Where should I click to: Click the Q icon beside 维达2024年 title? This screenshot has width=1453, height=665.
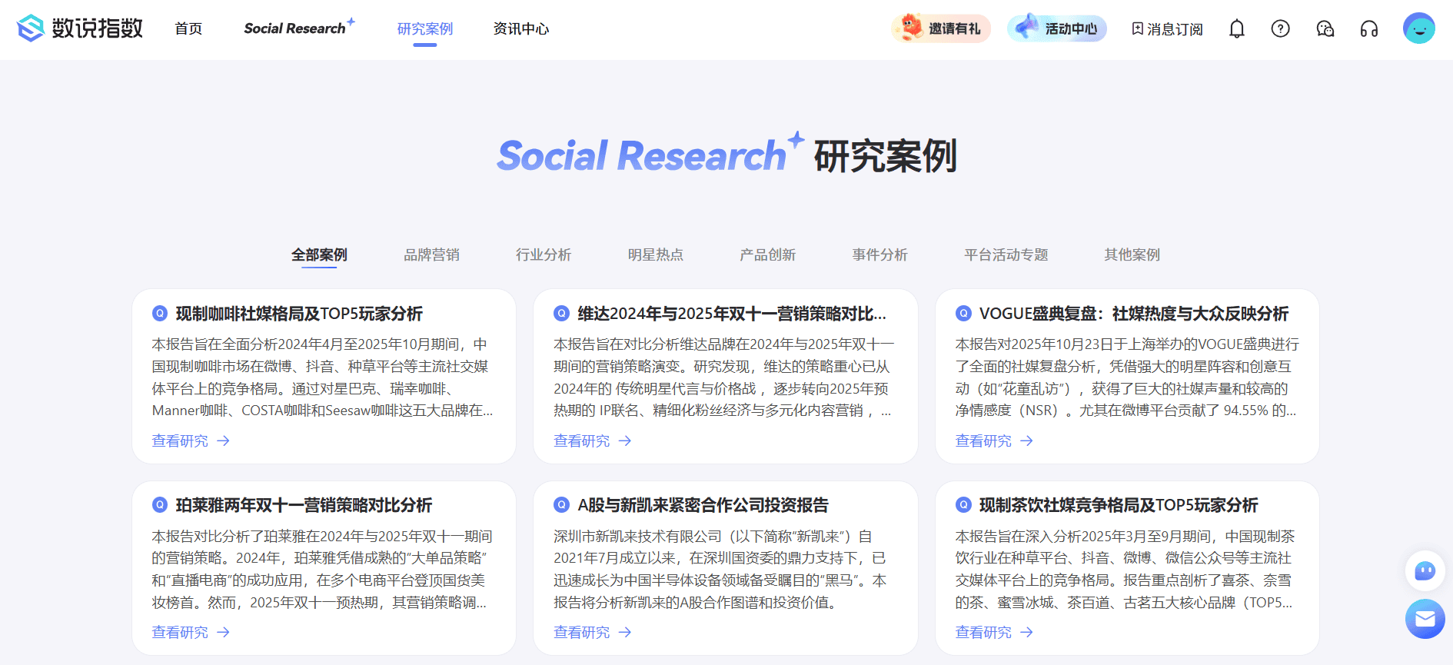[x=561, y=313]
